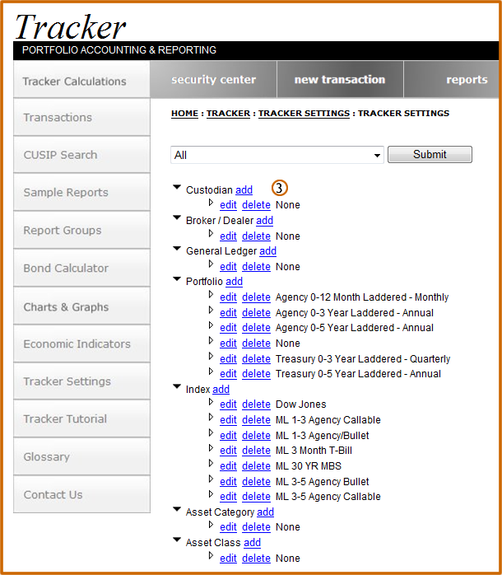Open Charts & Graphs in sidebar

point(81,306)
